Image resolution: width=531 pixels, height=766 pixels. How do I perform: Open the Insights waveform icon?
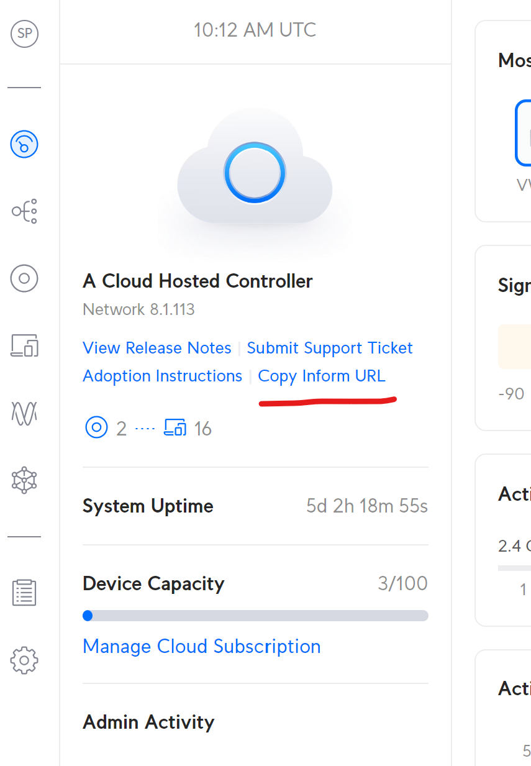[x=24, y=412]
